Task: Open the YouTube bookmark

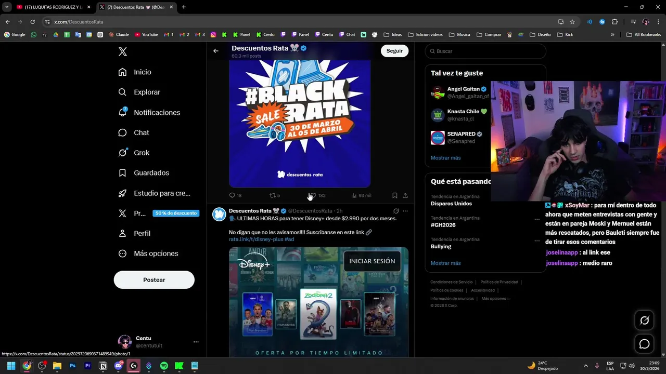Action: tap(146, 35)
